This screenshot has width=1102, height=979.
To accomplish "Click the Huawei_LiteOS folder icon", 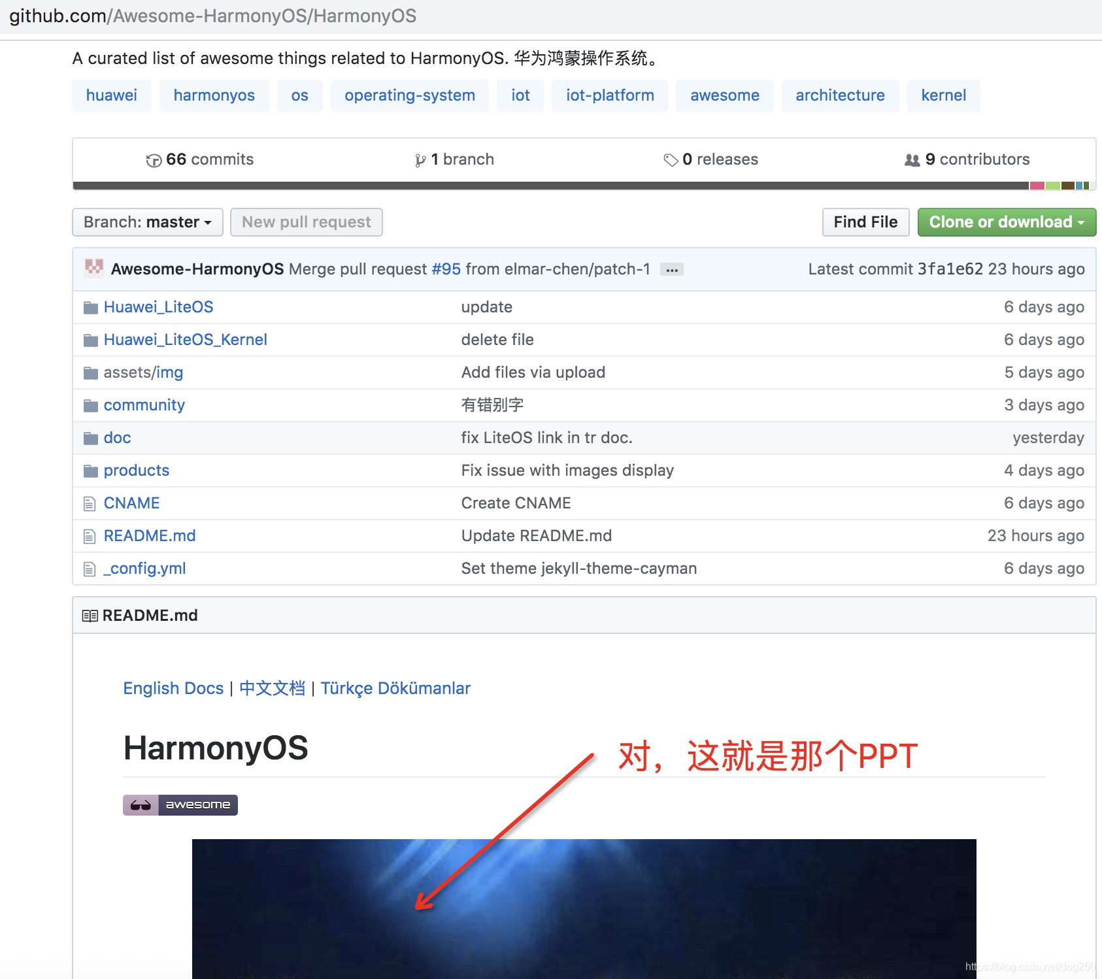I will click(91, 308).
